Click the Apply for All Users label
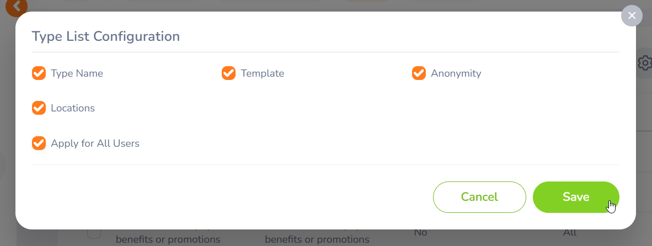 click(x=95, y=143)
